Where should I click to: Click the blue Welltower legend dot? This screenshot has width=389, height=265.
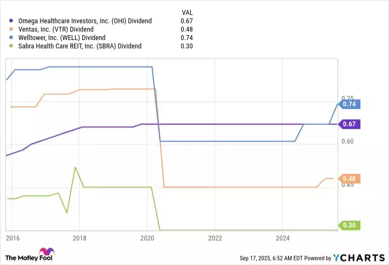point(12,38)
